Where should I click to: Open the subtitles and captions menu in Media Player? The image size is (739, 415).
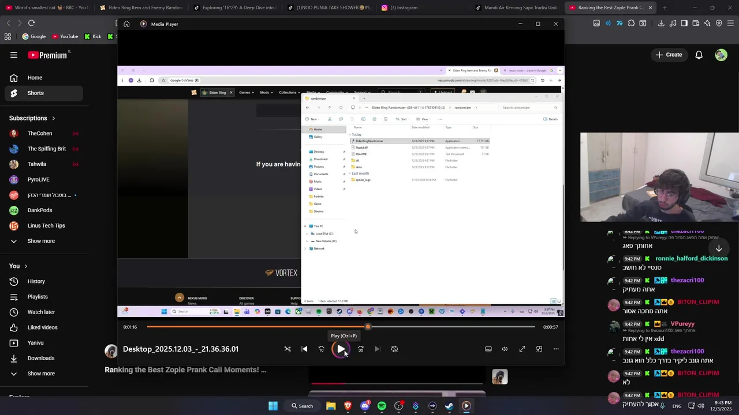tap(488, 349)
